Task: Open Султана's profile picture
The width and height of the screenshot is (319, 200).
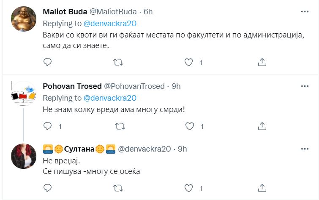Action: 23,156
